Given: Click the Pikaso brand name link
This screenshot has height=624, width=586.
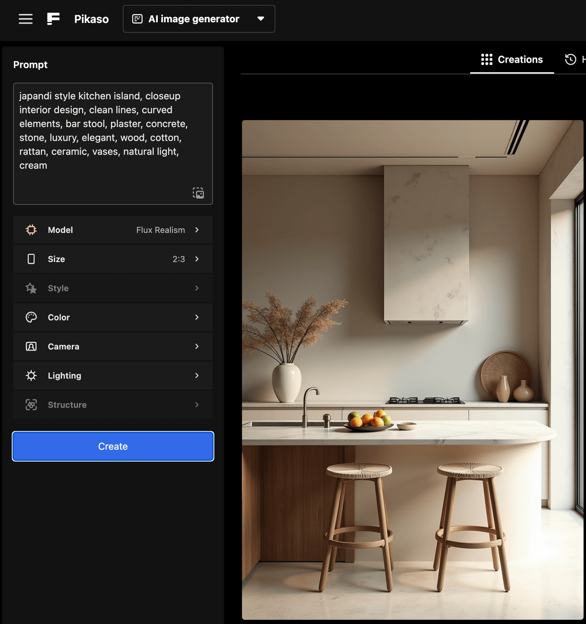Looking at the screenshot, I should tap(91, 19).
